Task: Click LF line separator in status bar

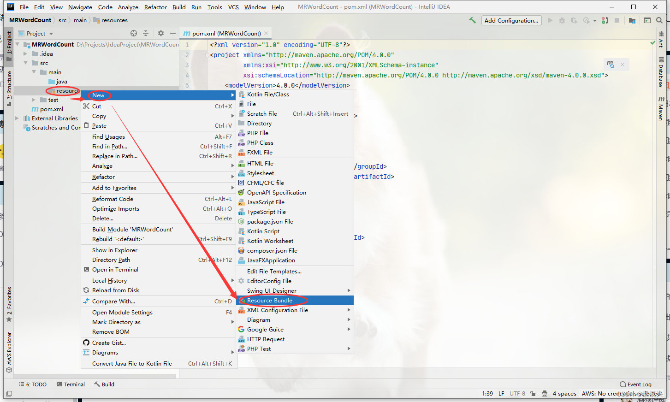Action: [x=501, y=394]
